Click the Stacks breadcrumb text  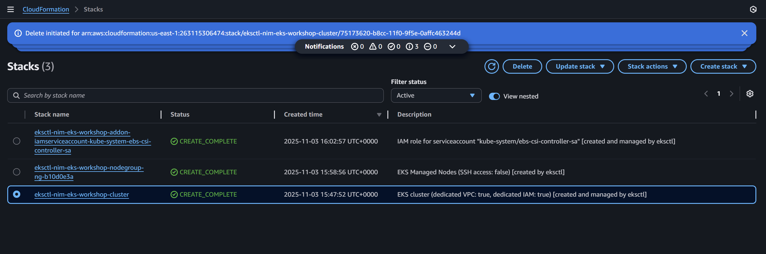(x=93, y=9)
